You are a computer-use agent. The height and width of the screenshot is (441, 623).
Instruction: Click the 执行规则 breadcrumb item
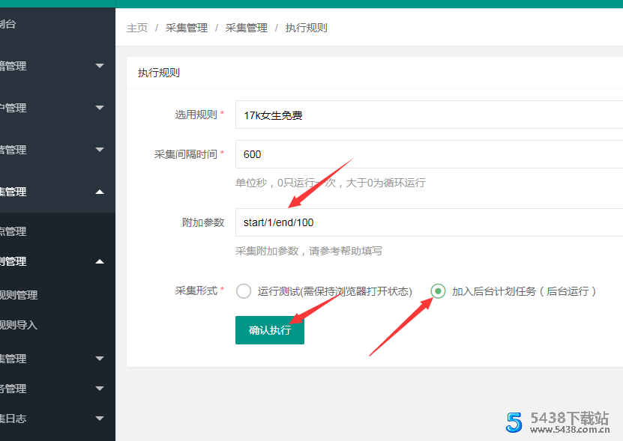tap(306, 28)
